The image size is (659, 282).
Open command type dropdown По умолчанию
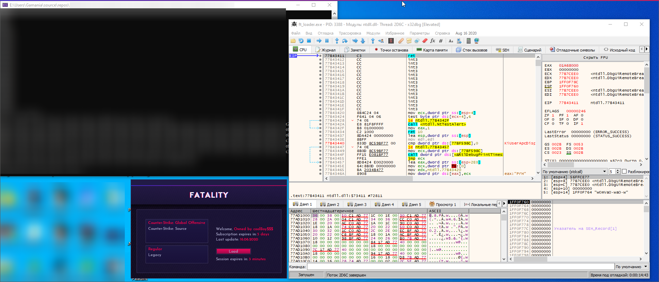(631, 267)
